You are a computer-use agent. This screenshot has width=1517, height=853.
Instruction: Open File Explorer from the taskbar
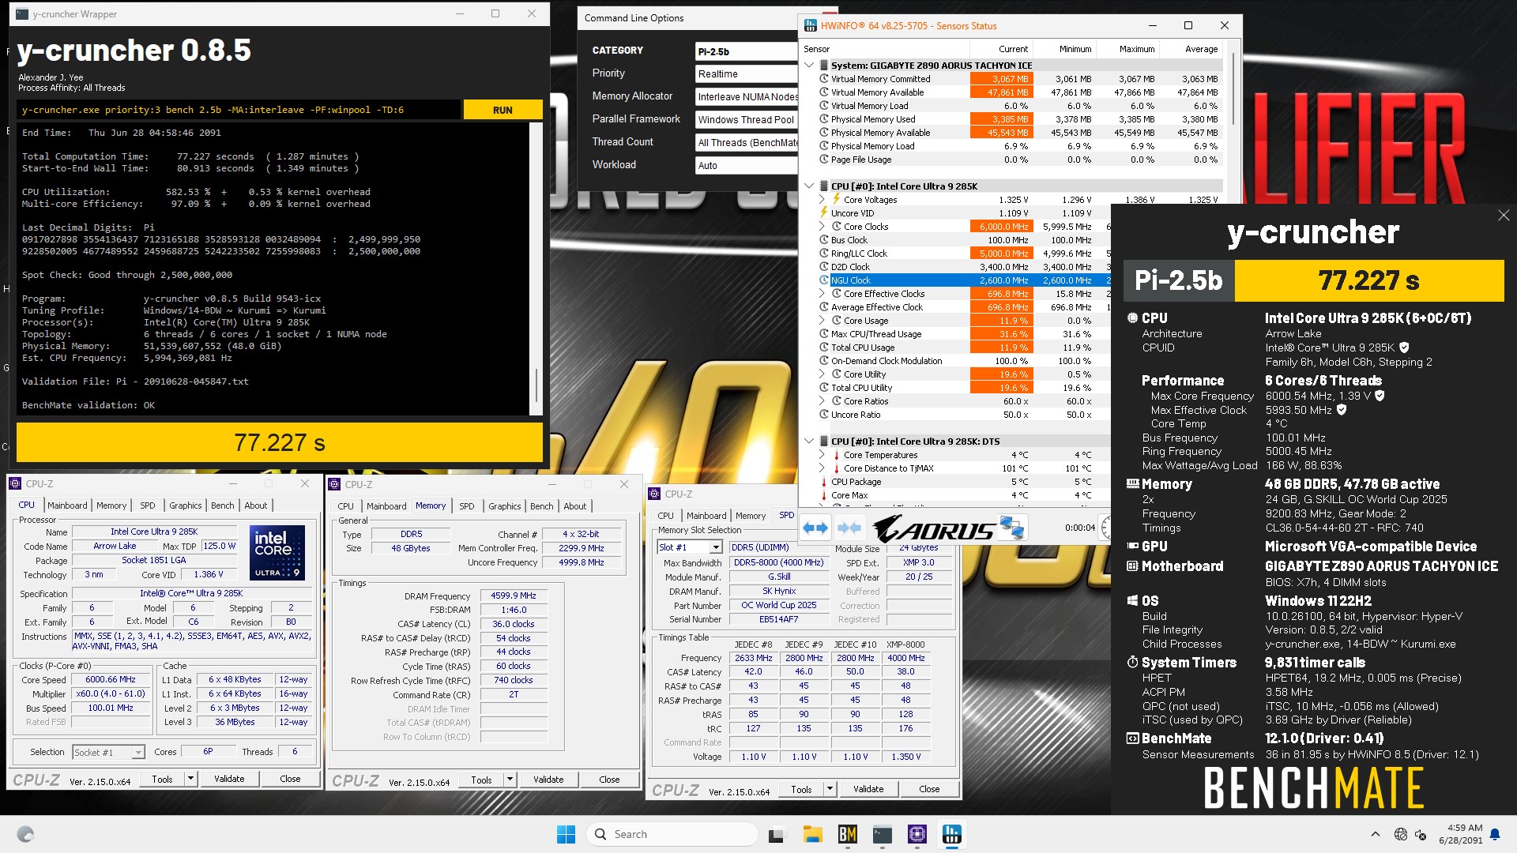[x=812, y=834]
